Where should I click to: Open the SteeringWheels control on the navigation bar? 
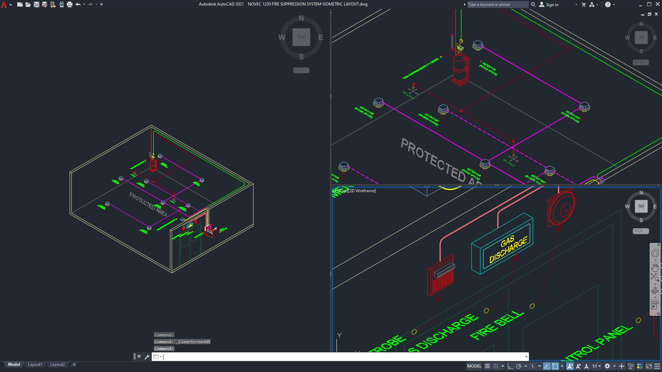click(655, 253)
